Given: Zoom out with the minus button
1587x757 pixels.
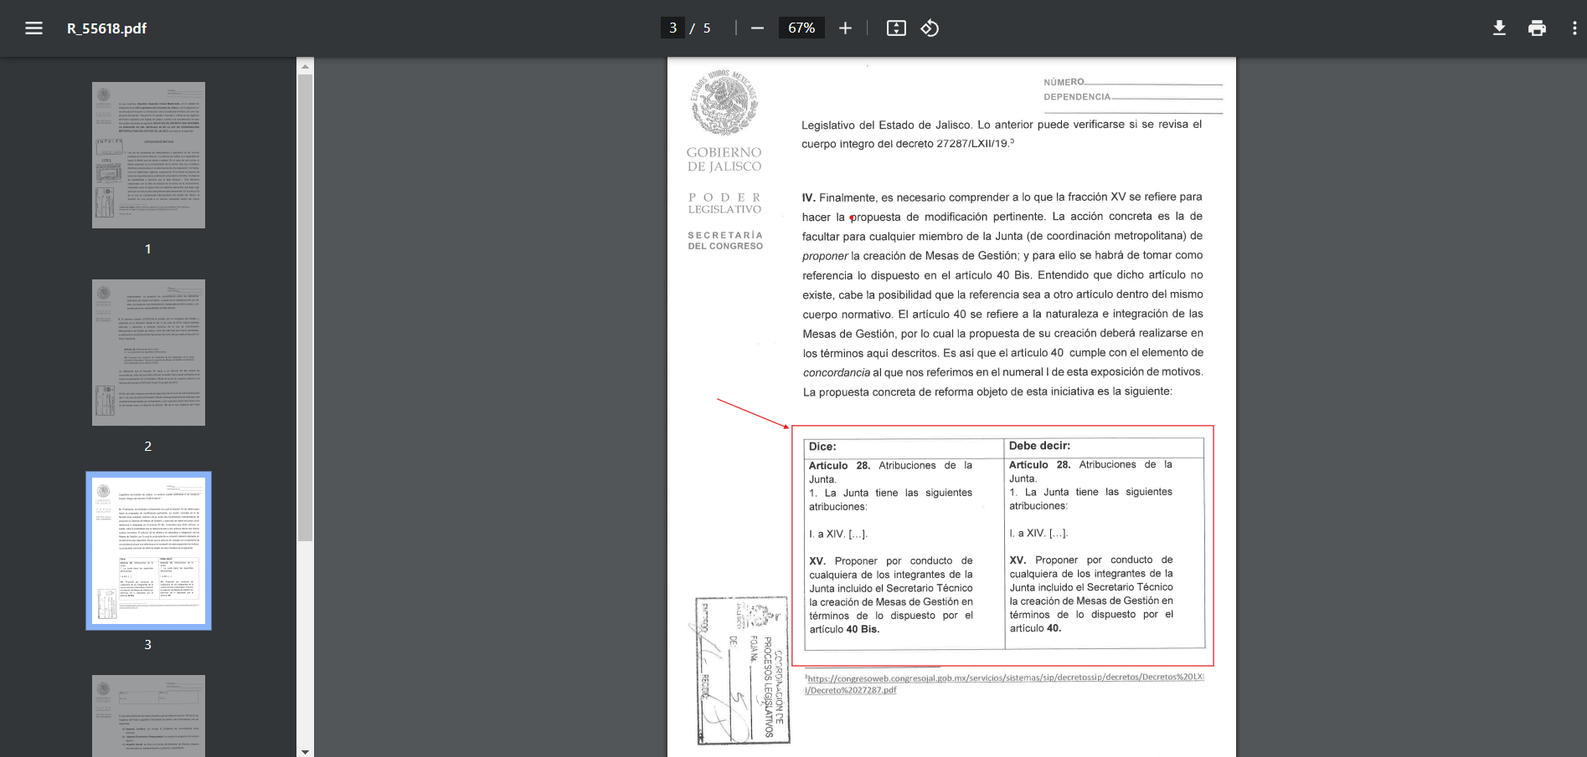Looking at the screenshot, I should [757, 28].
